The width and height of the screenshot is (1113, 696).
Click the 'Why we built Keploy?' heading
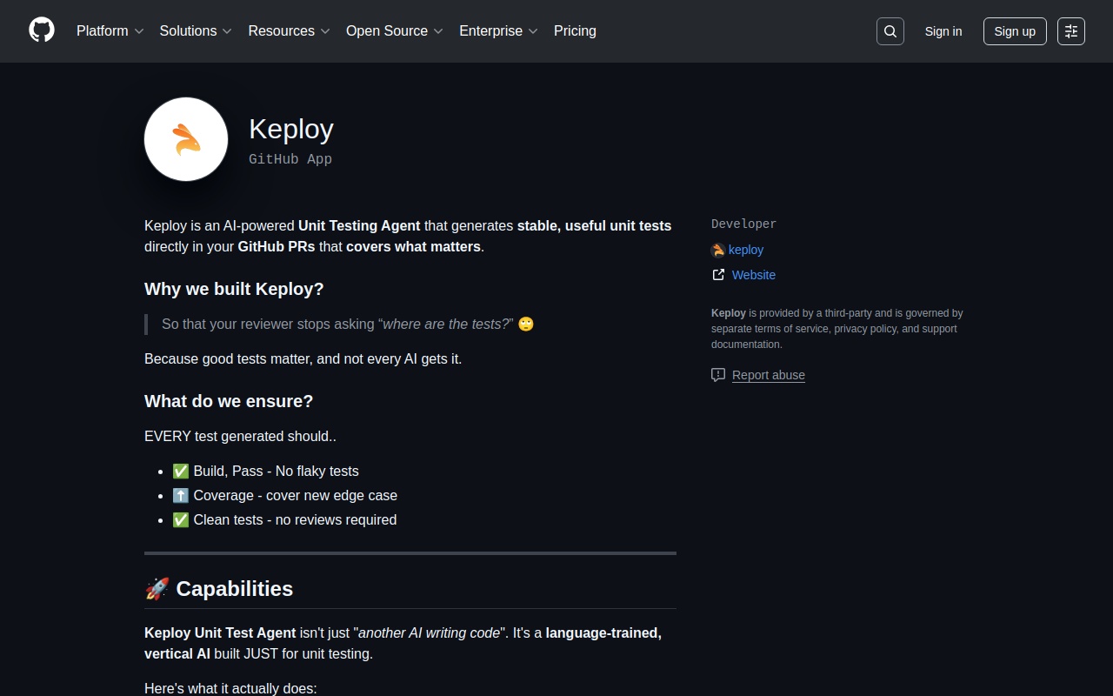point(234,289)
